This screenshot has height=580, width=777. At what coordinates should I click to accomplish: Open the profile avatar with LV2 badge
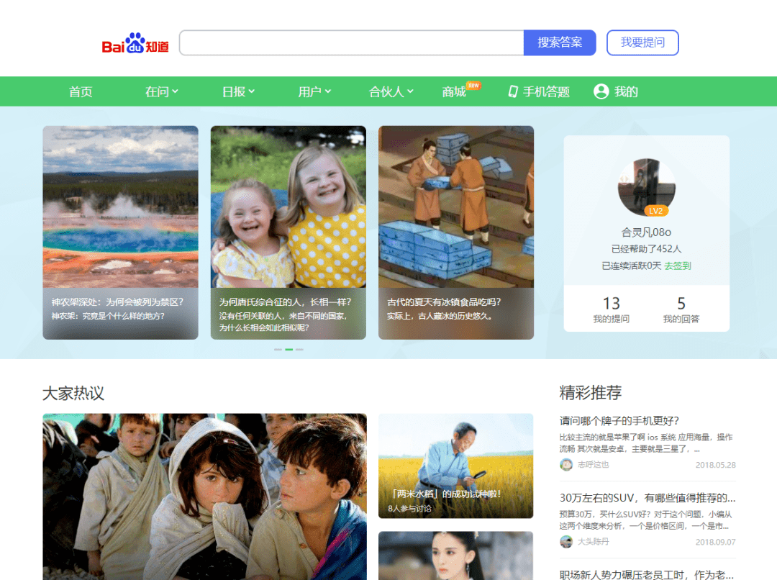pyautogui.click(x=646, y=187)
